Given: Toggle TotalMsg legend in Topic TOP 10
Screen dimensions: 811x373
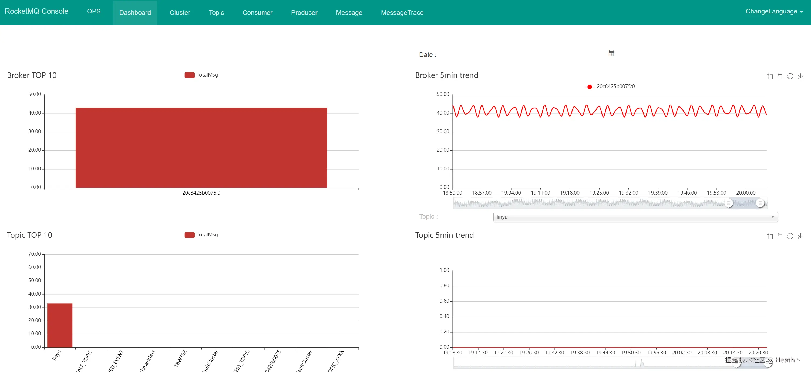Looking at the screenshot, I should 201,235.
